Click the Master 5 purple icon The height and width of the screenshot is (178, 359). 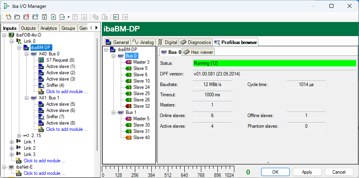[129, 119]
